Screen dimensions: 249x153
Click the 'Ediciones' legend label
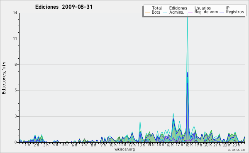coord(178,8)
